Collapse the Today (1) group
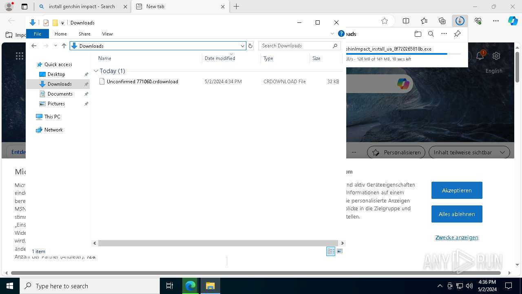The height and width of the screenshot is (294, 522). [x=96, y=71]
